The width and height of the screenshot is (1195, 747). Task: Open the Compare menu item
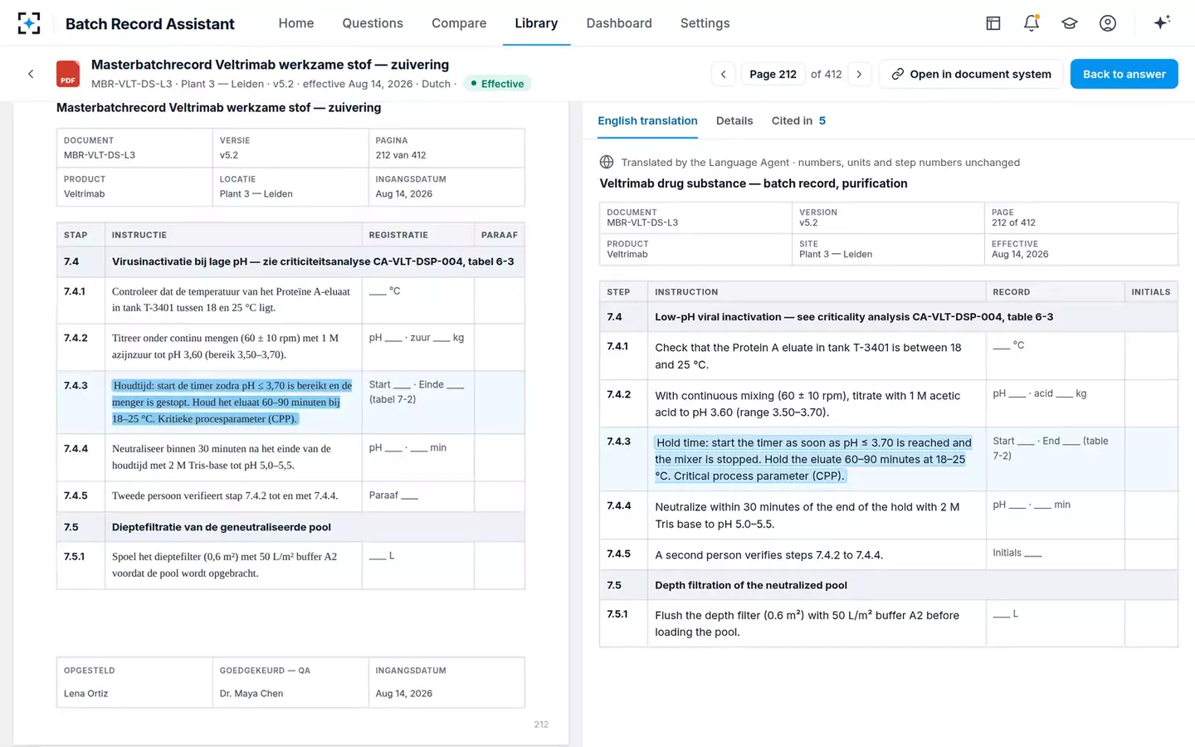tap(459, 23)
